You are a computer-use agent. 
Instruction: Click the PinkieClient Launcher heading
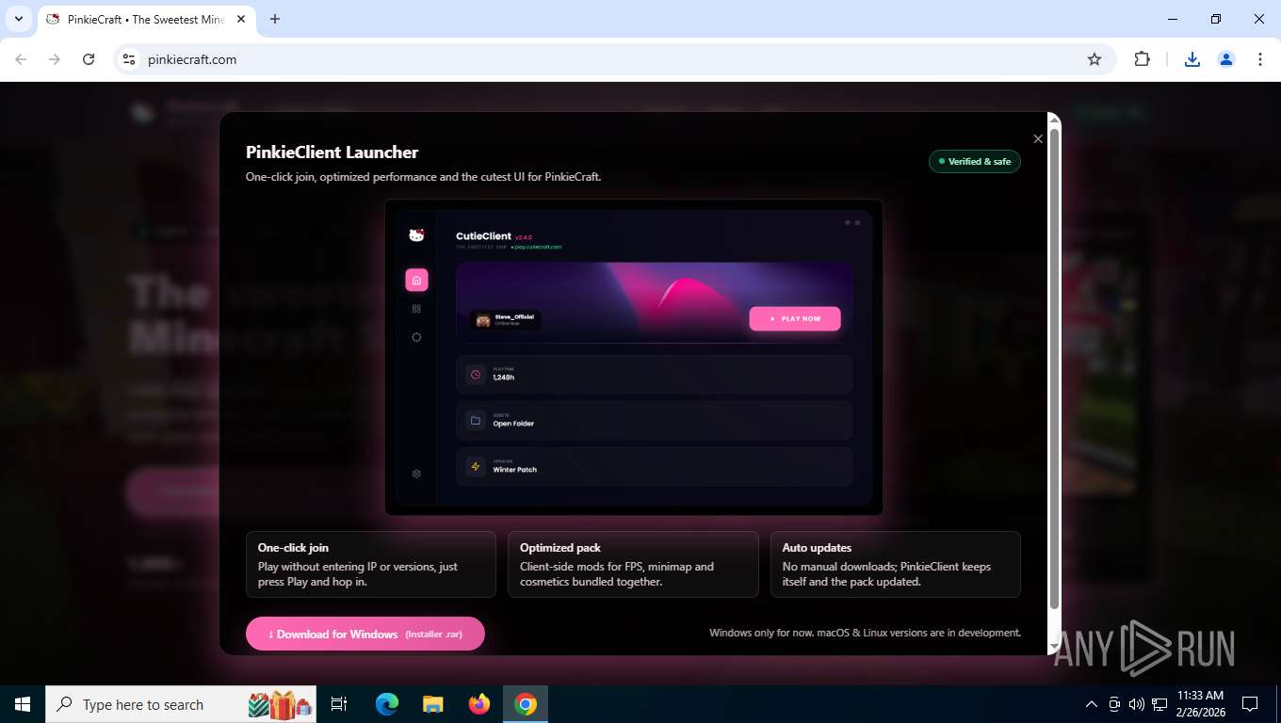coord(332,153)
